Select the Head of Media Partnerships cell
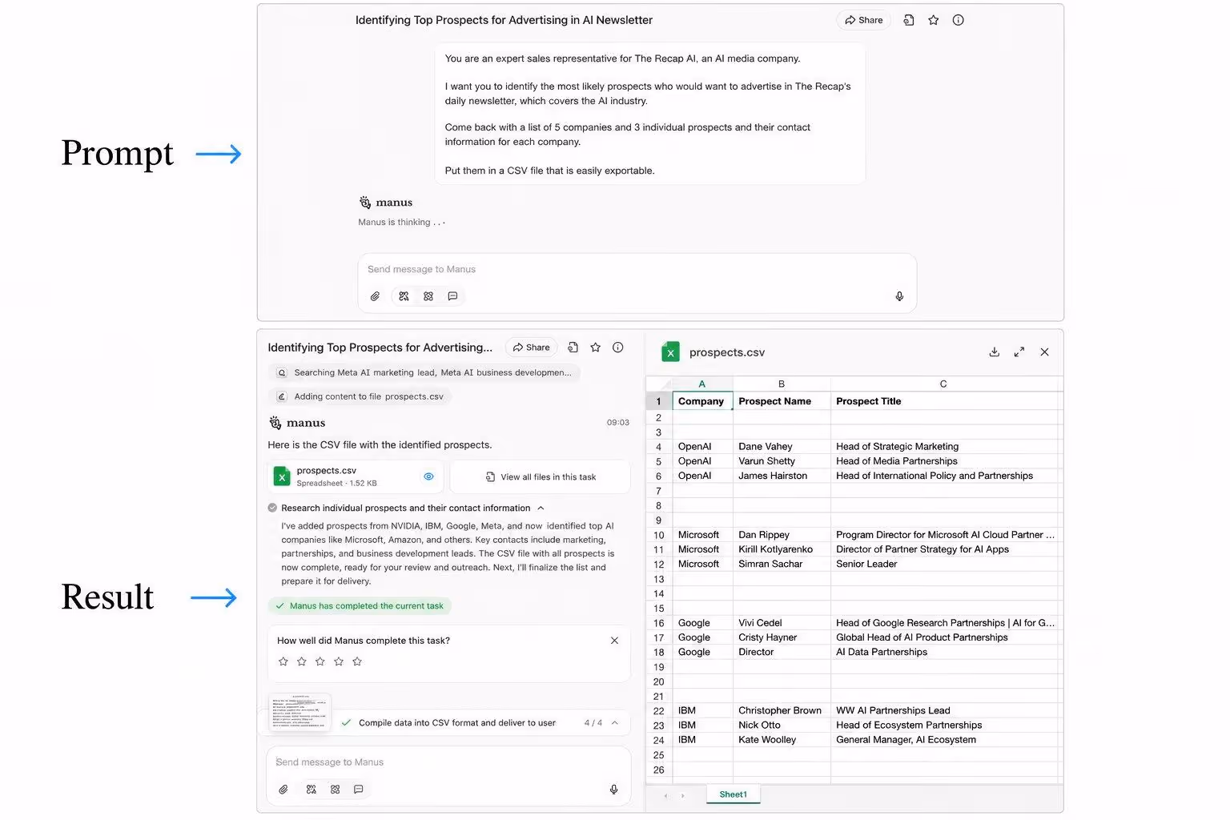 point(944,461)
